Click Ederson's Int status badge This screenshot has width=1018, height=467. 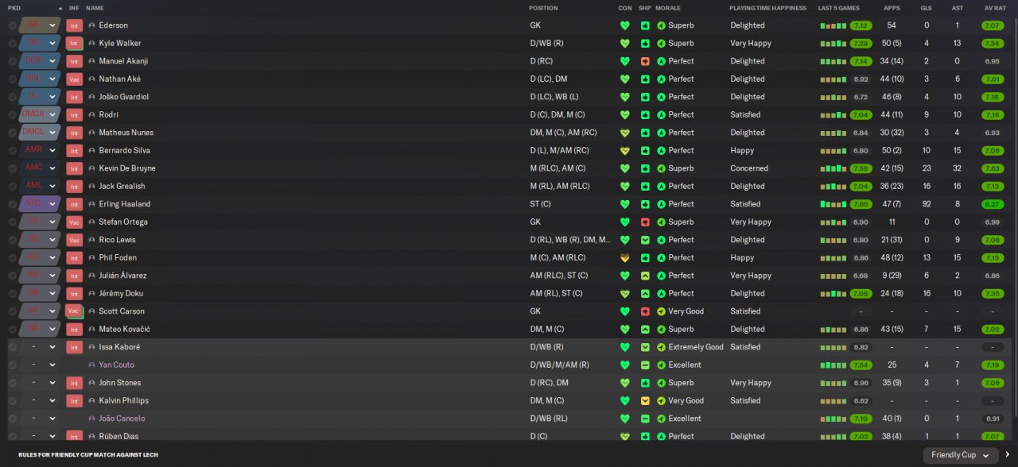[75, 25]
